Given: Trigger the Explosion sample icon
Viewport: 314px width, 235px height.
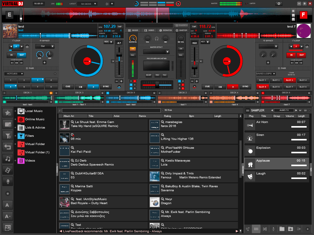Looking at the screenshot, I should 250,151.
